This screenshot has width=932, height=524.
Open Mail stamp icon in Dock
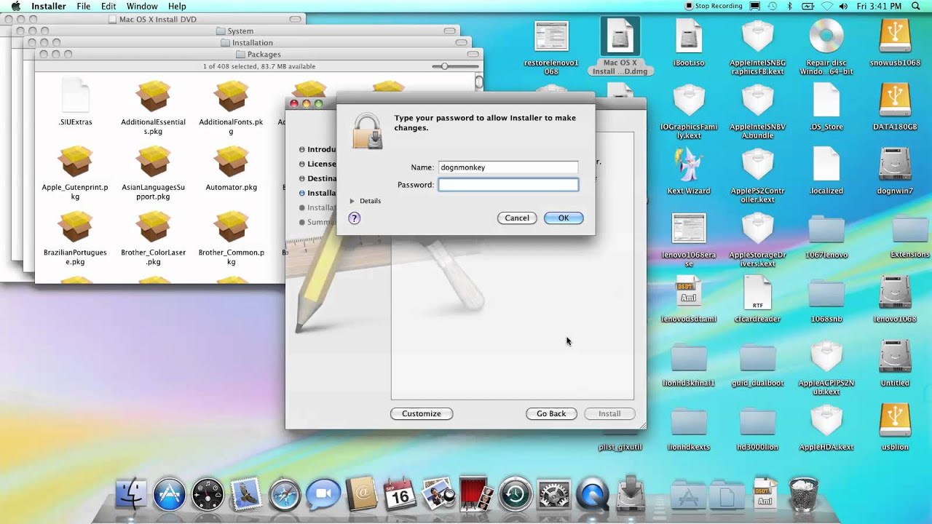(246, 495)
